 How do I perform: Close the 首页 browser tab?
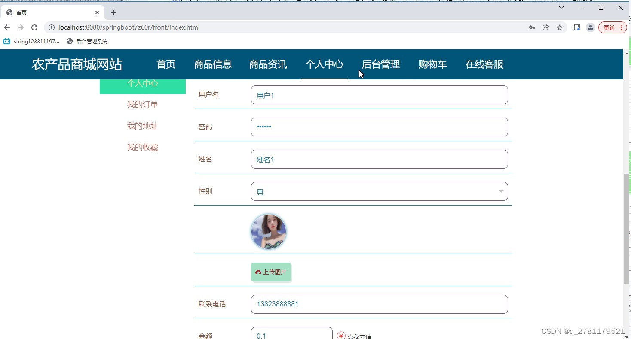pos(97,12)
